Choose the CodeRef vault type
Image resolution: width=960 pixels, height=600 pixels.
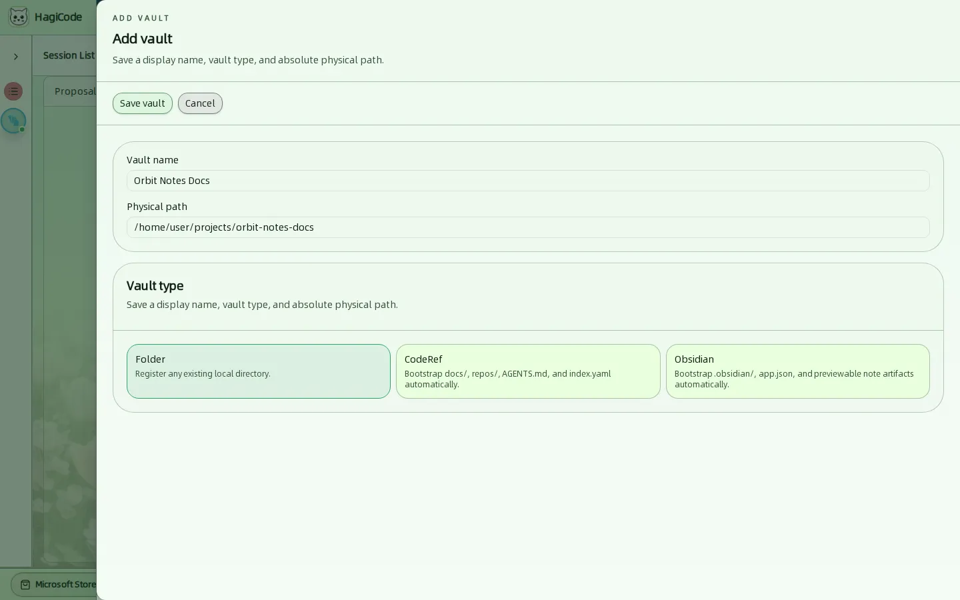coord(528,371)
